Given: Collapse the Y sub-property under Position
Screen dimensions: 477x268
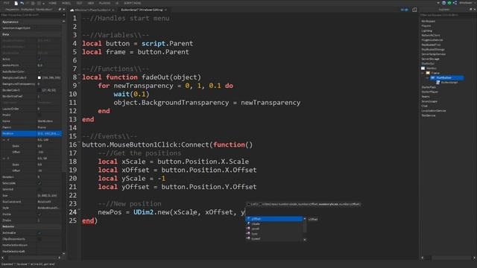Looking at the screenshot, I should click(x=4, y=159).
